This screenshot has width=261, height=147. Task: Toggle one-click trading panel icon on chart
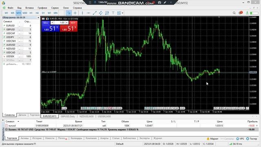(47, 19)
